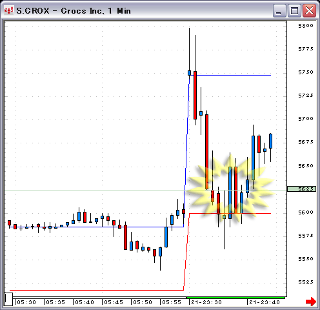
Task: Minimize the S.CROX chart window
Action: point(279,10)
